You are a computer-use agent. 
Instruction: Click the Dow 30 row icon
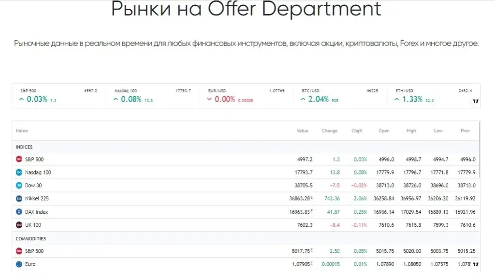click(19, 186)
